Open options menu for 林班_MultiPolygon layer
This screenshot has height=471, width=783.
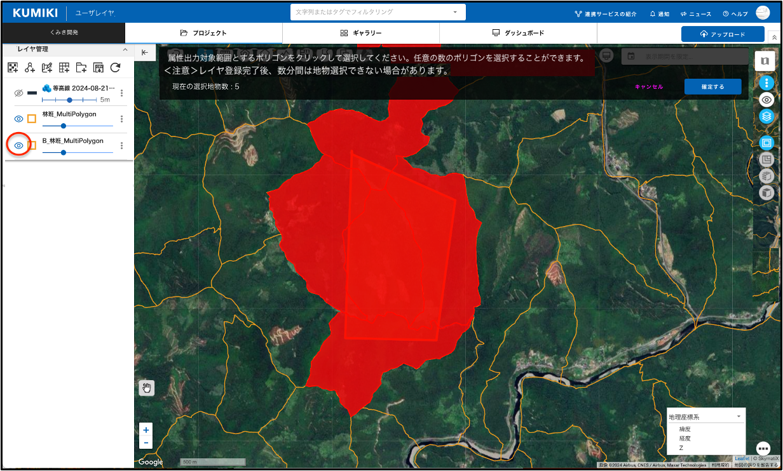(121, 119)
